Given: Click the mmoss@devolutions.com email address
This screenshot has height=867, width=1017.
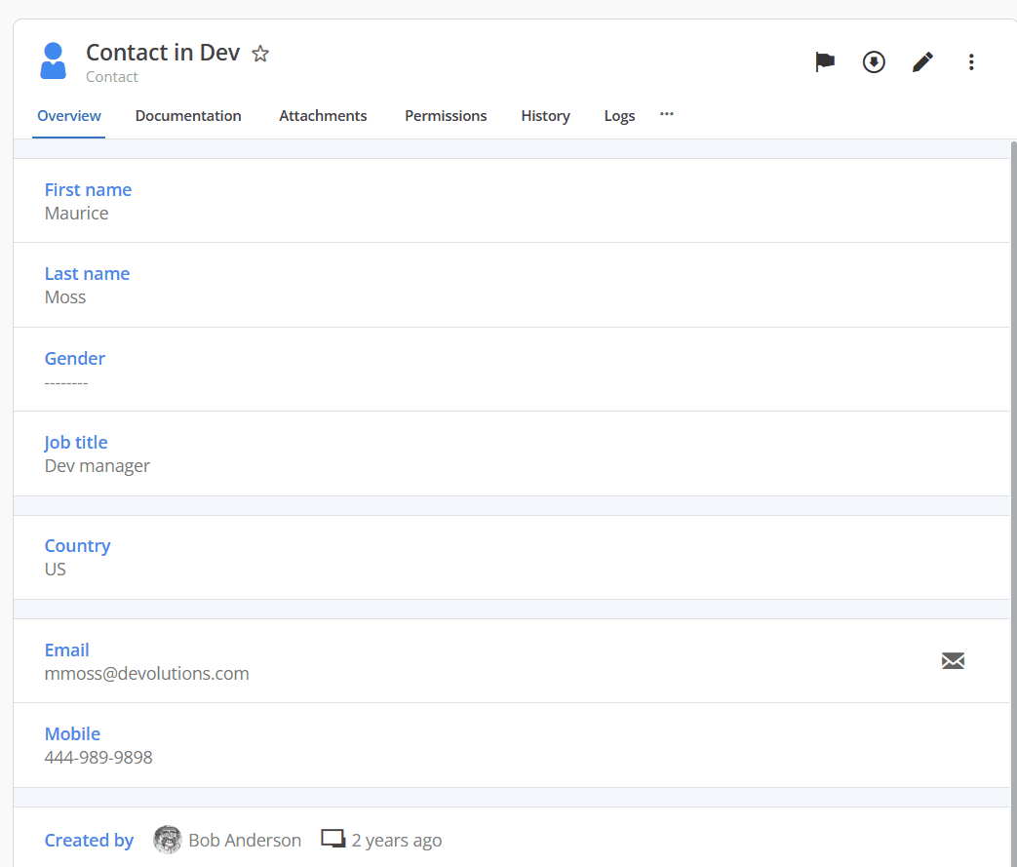Looking at the screenshot, I should (x=147, y=674).
